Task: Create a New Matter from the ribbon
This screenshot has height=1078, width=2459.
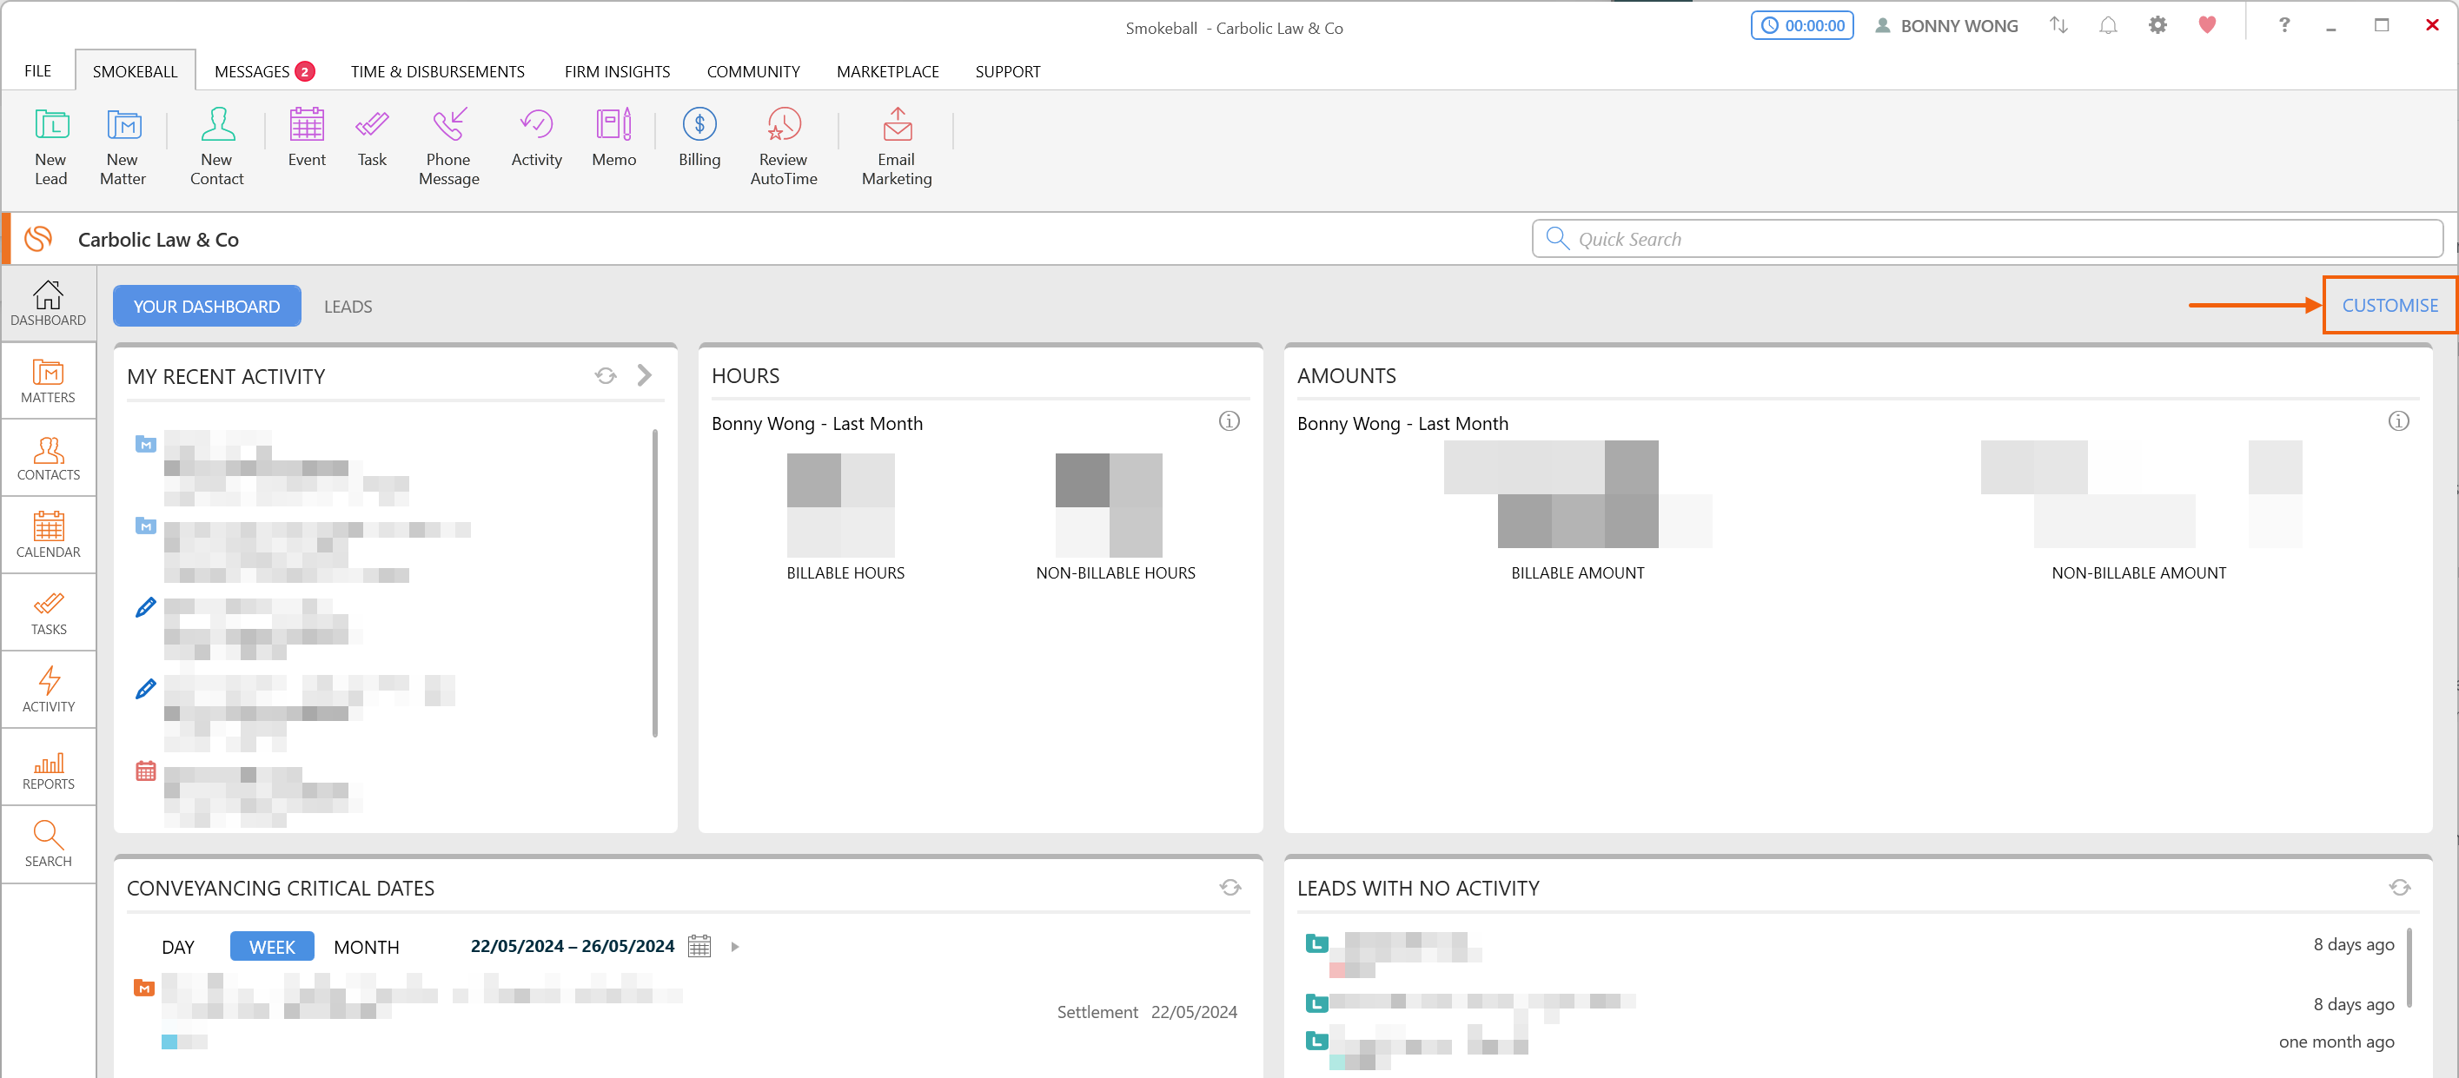Action: click(123, 147)
